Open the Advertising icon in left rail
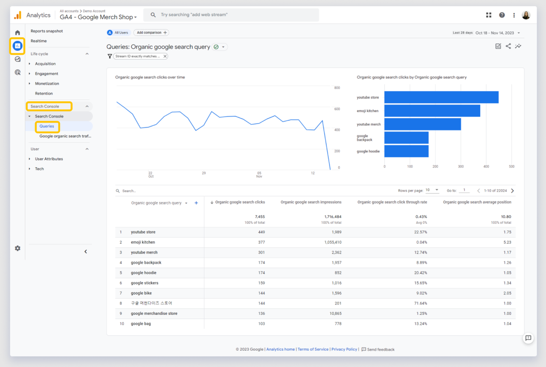Image resolution: width=546 pixels, height=367 pixels. pos(17,73)
